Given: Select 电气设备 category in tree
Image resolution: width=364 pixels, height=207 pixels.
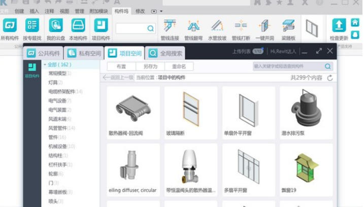Looking at the screenshot, I should [x=60, y=101].
